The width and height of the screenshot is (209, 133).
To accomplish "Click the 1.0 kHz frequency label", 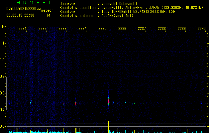I will [x=2, y=60].
